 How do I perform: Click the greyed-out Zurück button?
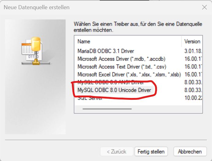[x=117, y=152]
